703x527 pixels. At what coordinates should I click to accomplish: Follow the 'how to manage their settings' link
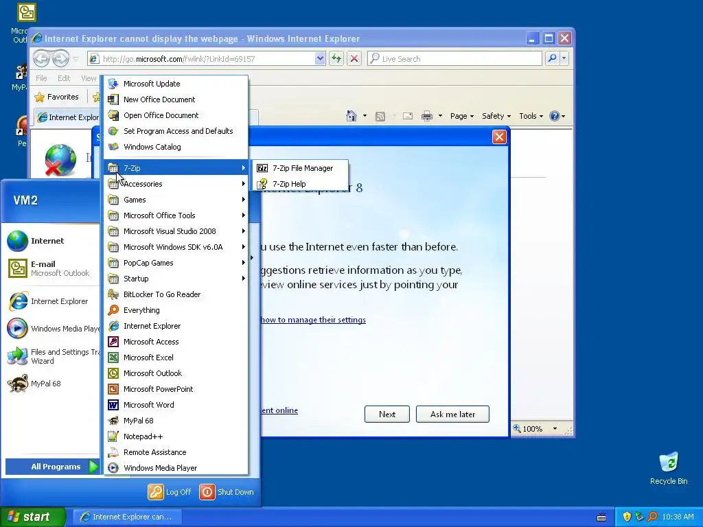313,320
